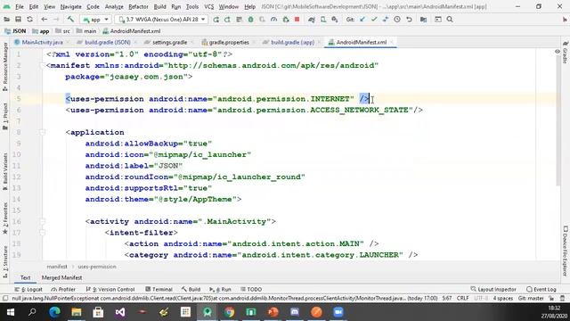Viewport: 570px width, 321px height.
Task: Open the File menu
Action: (x=20, y=6)
